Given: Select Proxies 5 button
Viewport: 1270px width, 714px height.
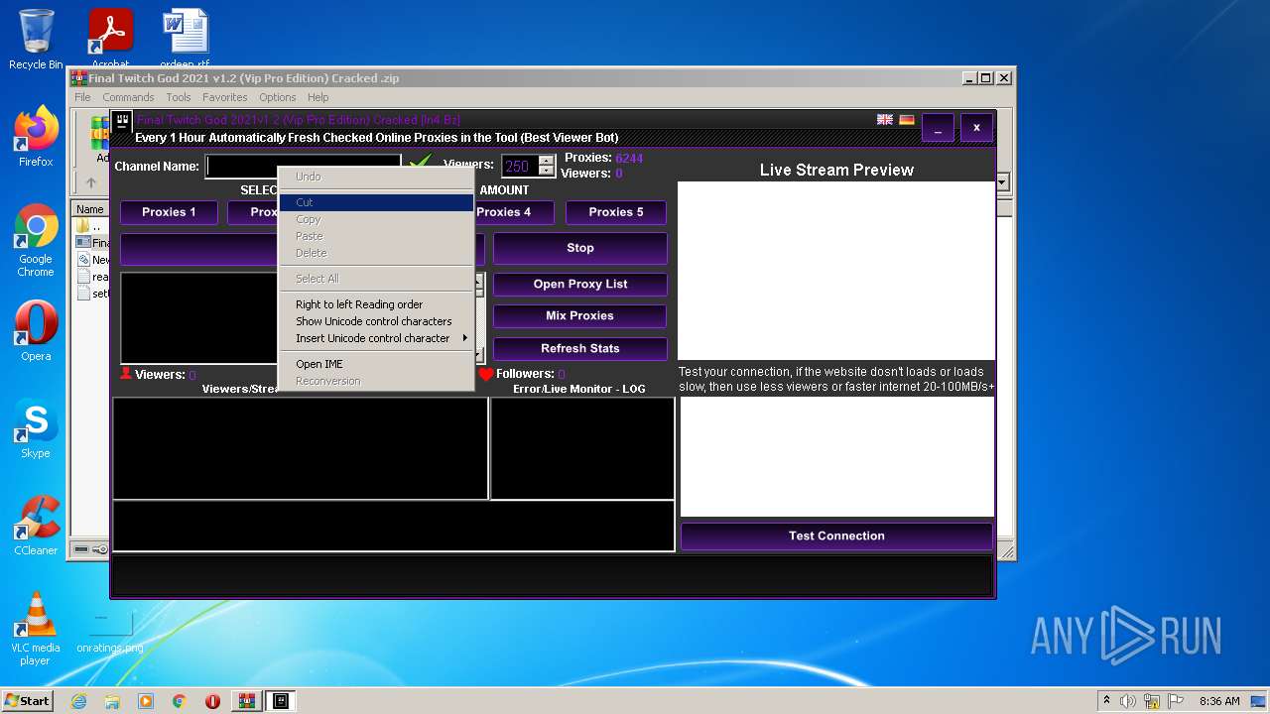Looking at the screenshot, I should [616, 212].
